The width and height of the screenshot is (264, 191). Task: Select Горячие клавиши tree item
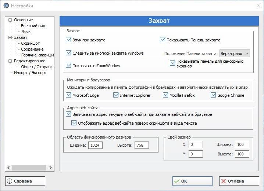pos(38,55)
